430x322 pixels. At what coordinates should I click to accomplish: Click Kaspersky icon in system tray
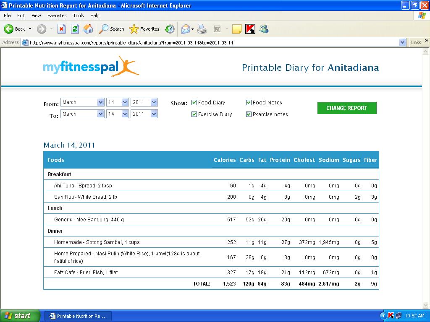point(391,316)
